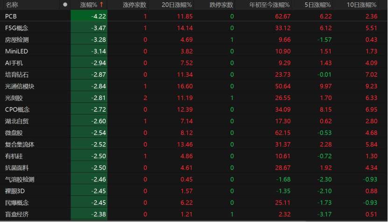Image resolution: width=388 pixels, height=222 pixels.
Task: Sort by the 20日涨幅% column header
Action: point(176,5)
